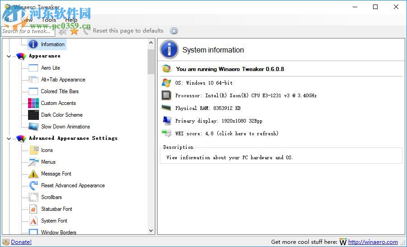Click the WEI score refresh icon

(x=167, y=133)
